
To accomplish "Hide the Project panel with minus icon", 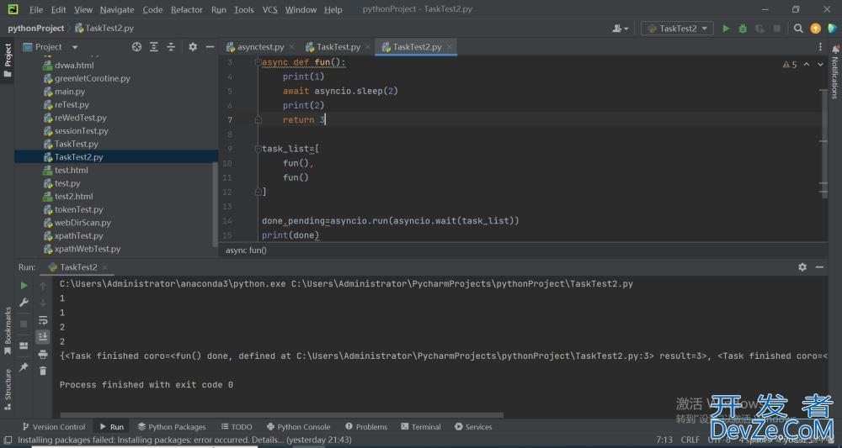I will [210, 47].
